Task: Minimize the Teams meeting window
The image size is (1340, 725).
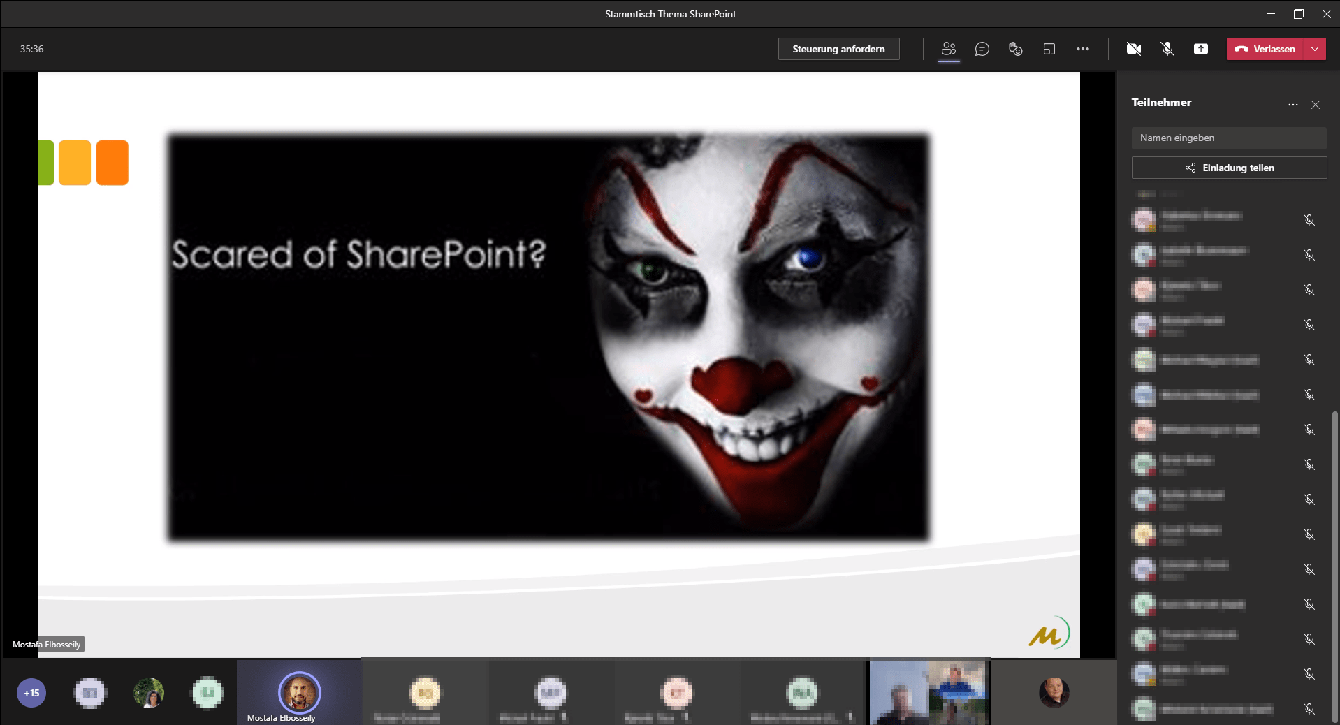Action: (x=1271, y=14)
